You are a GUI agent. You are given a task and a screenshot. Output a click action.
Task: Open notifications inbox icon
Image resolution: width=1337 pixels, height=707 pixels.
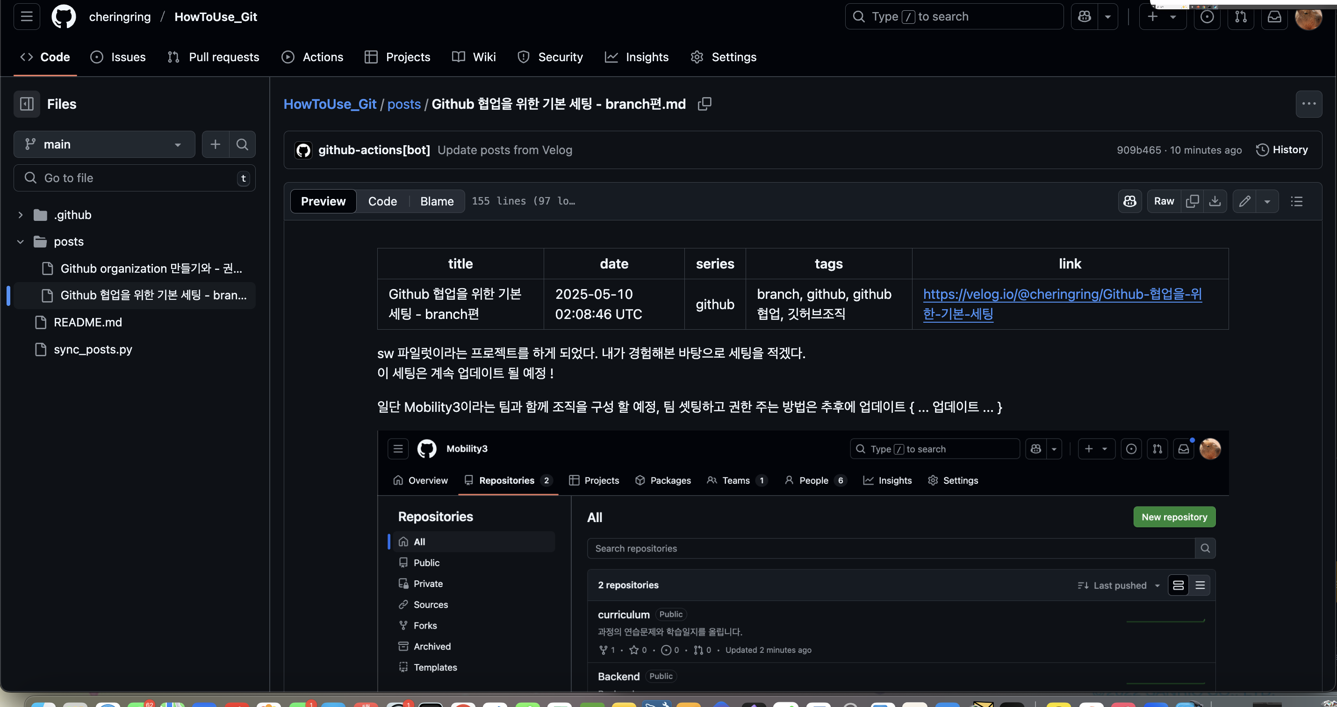pos(1274,17)
